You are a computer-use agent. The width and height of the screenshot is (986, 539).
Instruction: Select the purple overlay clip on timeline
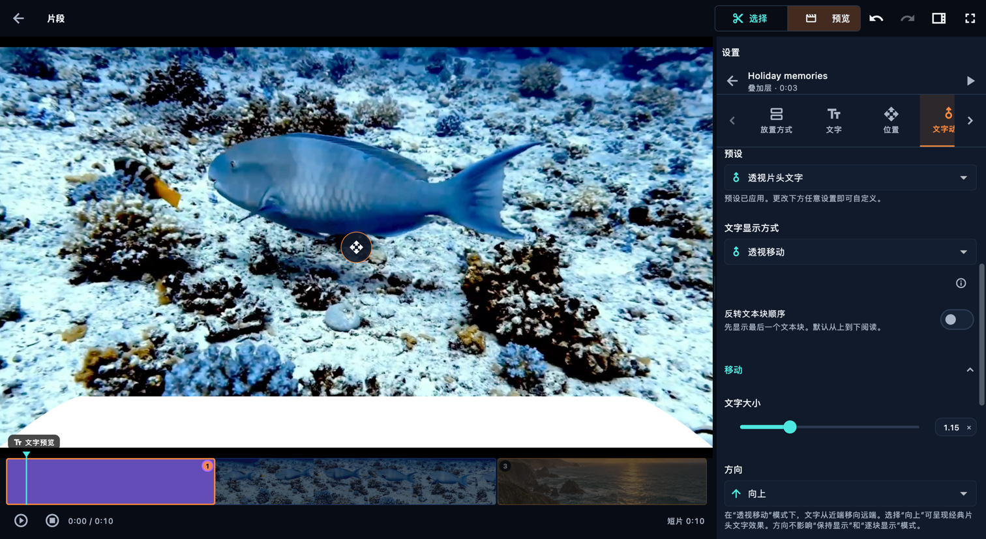(111, 481)
